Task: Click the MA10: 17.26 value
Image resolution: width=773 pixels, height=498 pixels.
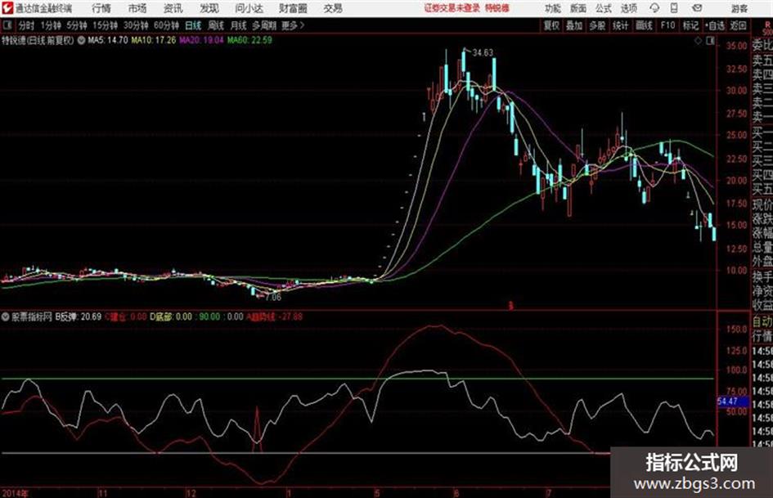Action: click(153, 40)
